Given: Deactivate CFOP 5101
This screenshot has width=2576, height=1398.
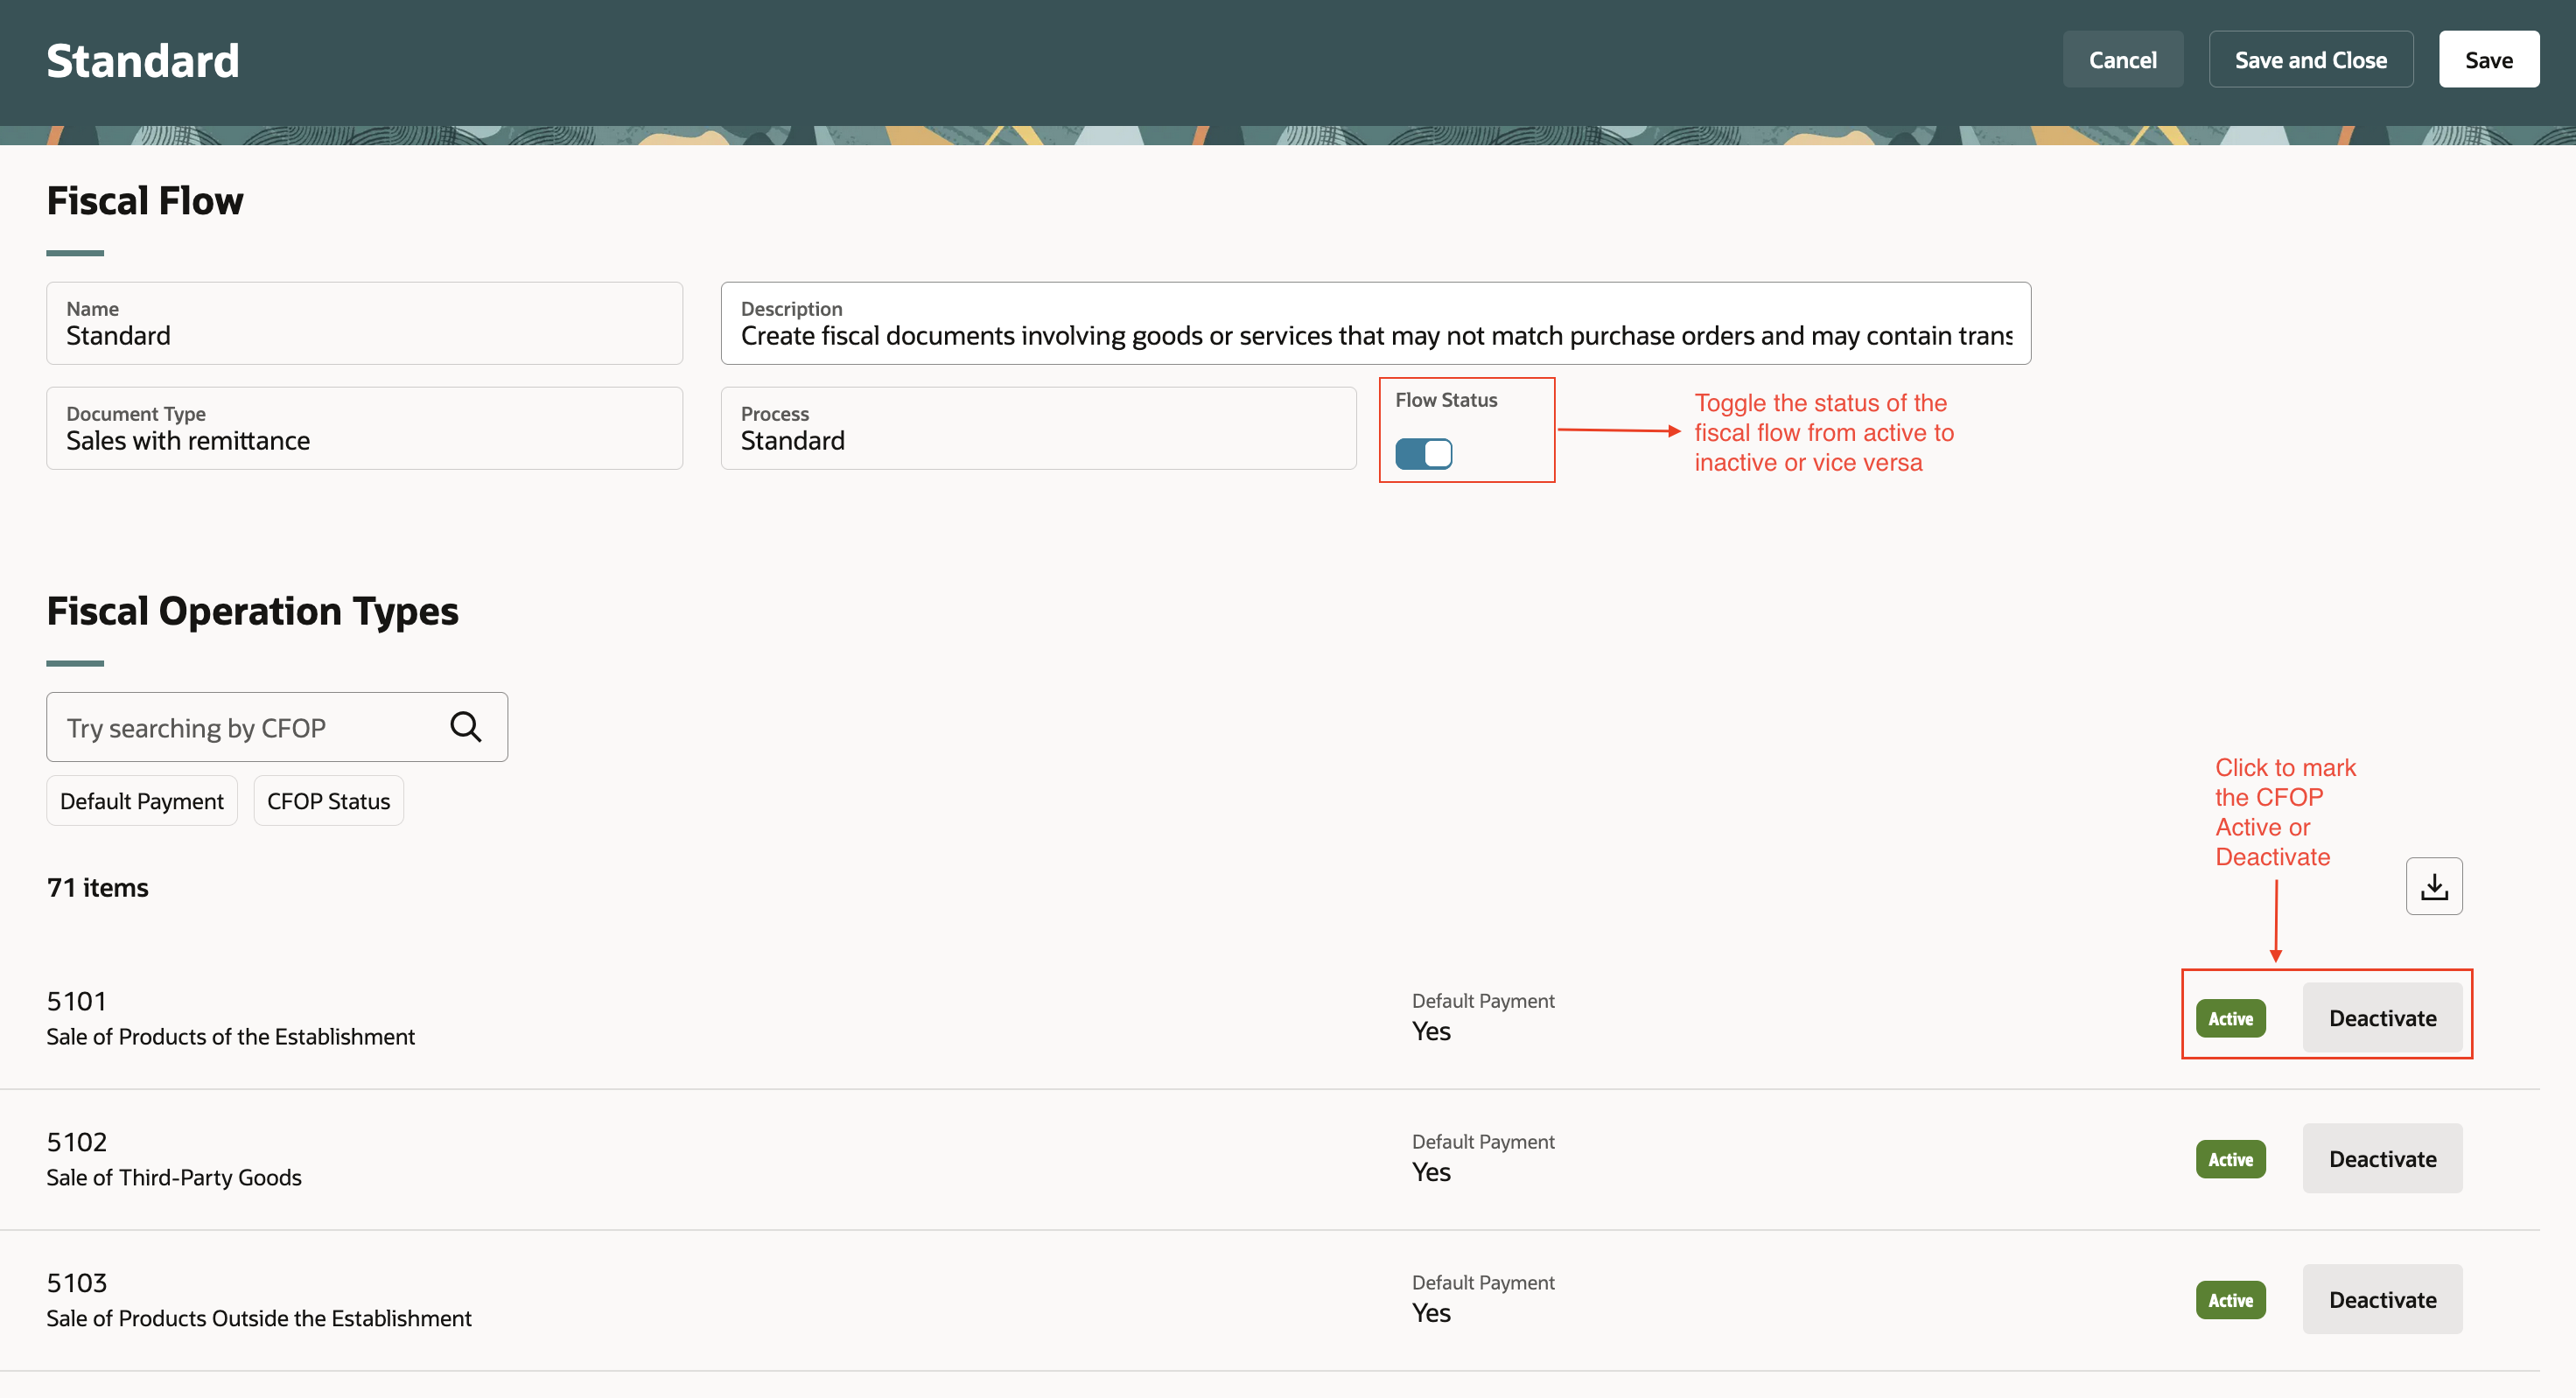Looking at the screenshot, I should click(2381, 1018).
